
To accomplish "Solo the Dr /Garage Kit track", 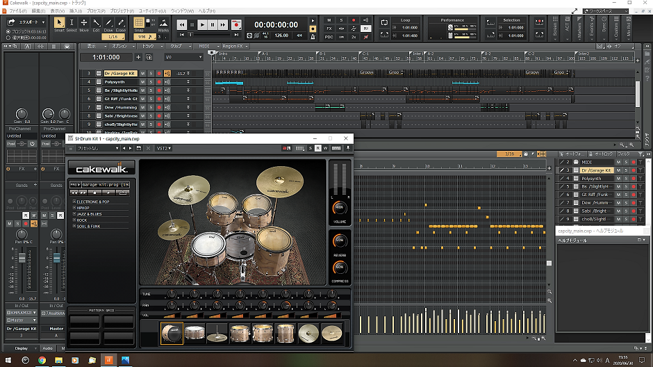I will point(151,73).
